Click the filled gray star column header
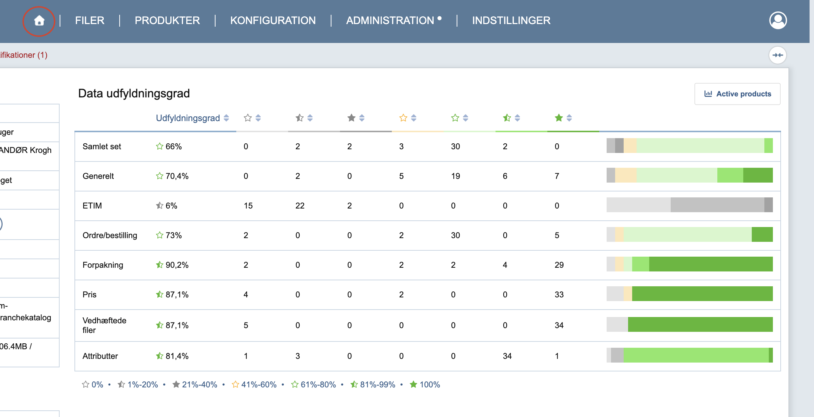The height and width of the screenshot is (417, 814). (x=351, y=118)
